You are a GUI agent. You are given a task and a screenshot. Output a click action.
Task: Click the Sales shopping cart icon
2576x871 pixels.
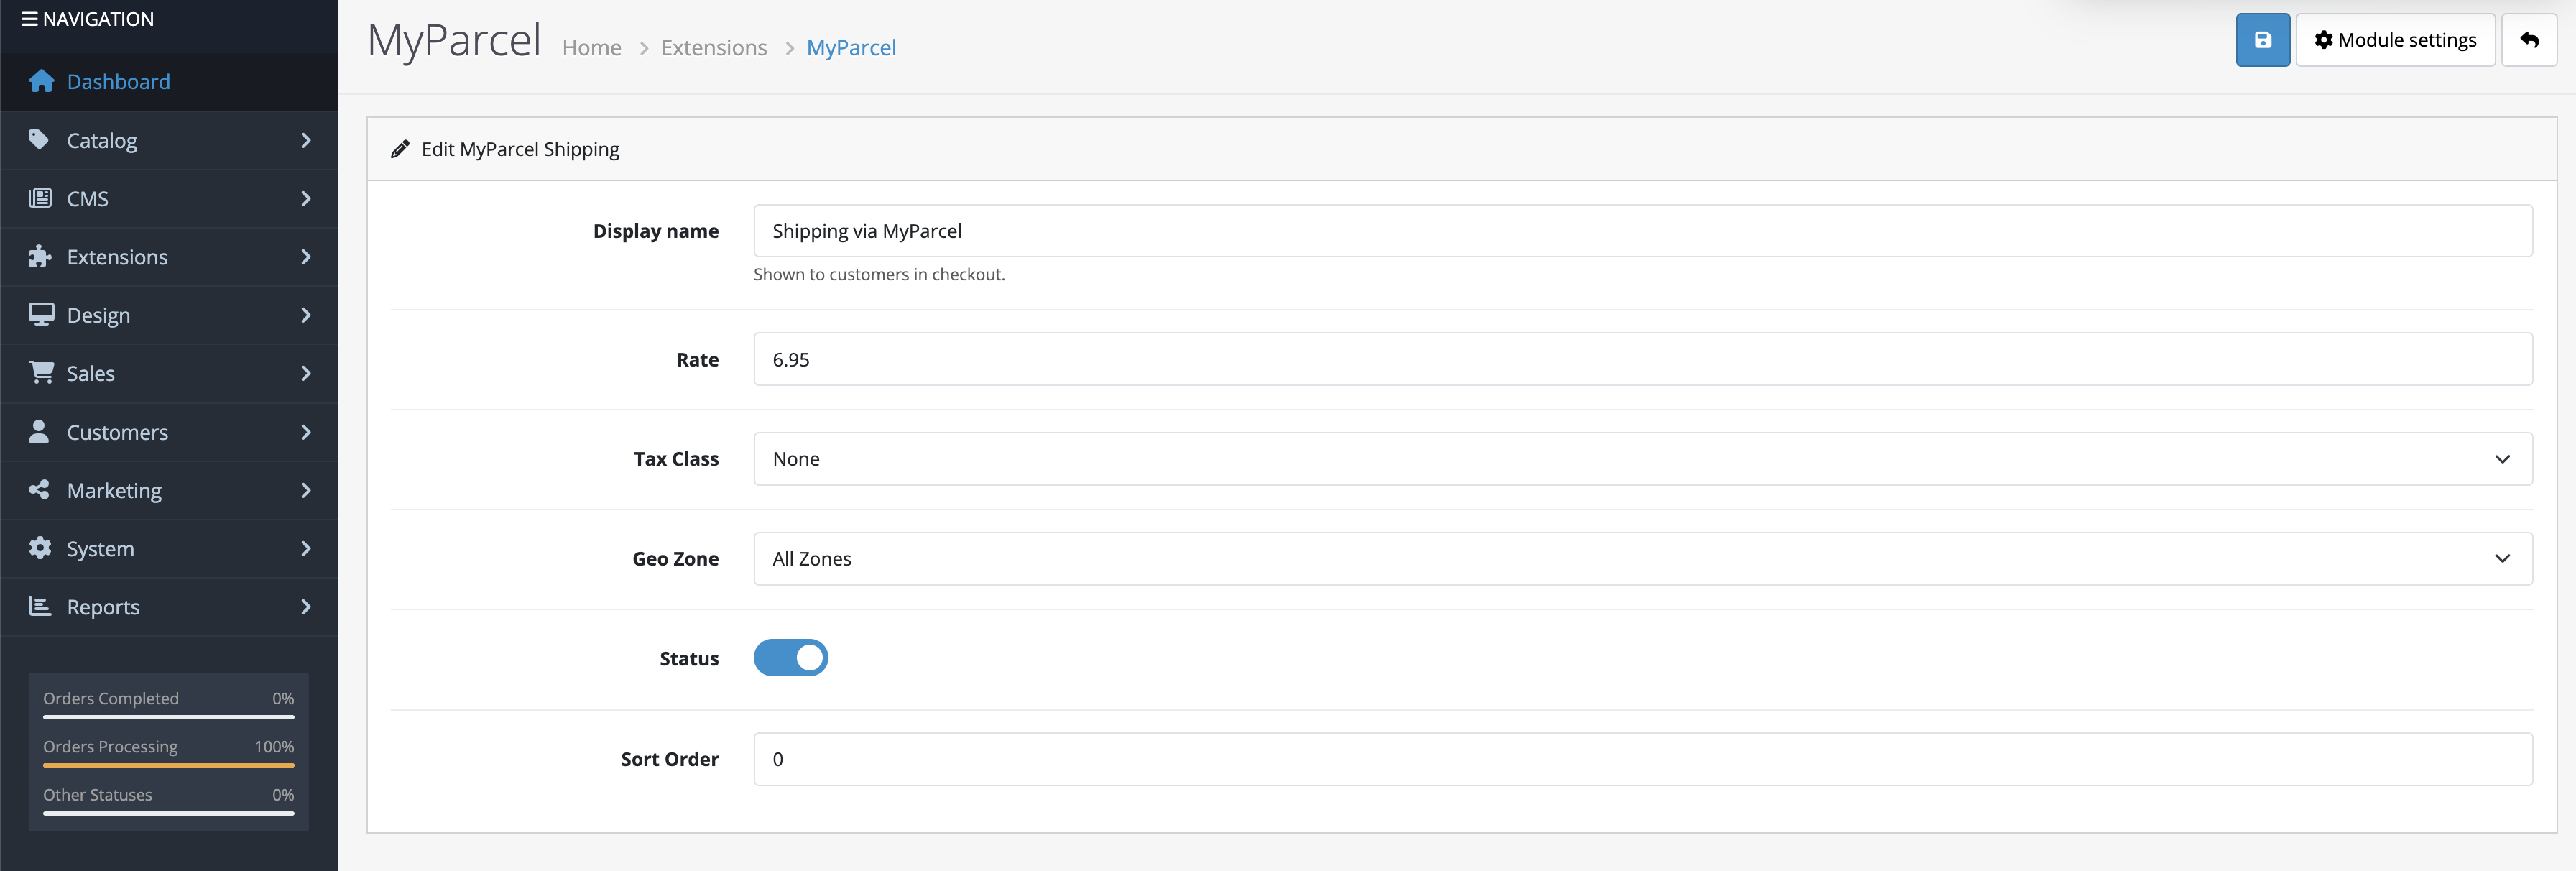coord(41,372)
